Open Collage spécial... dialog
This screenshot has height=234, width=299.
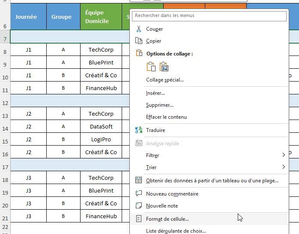(209, 80)
